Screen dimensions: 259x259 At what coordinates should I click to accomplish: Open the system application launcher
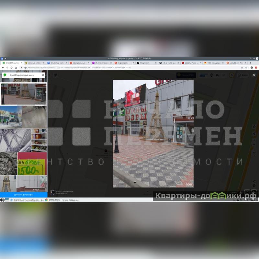pyautogui.click(x=2, y=200)
